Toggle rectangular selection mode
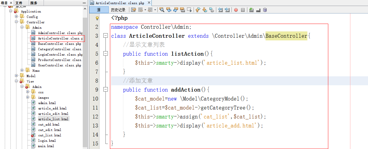Screen dimensions: 368x149 click(x=189, y=10)
